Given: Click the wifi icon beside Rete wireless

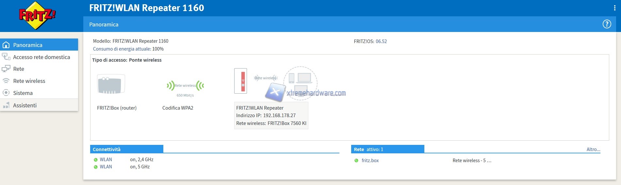Looking at the screenshot, I should coord(6,81).
